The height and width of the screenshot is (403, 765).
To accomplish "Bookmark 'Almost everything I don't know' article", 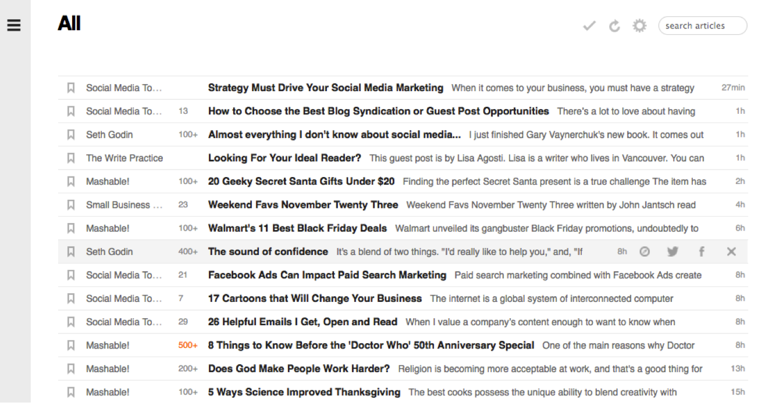I will point(71,134).
